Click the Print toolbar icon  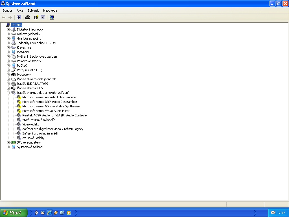click(27, 17)
